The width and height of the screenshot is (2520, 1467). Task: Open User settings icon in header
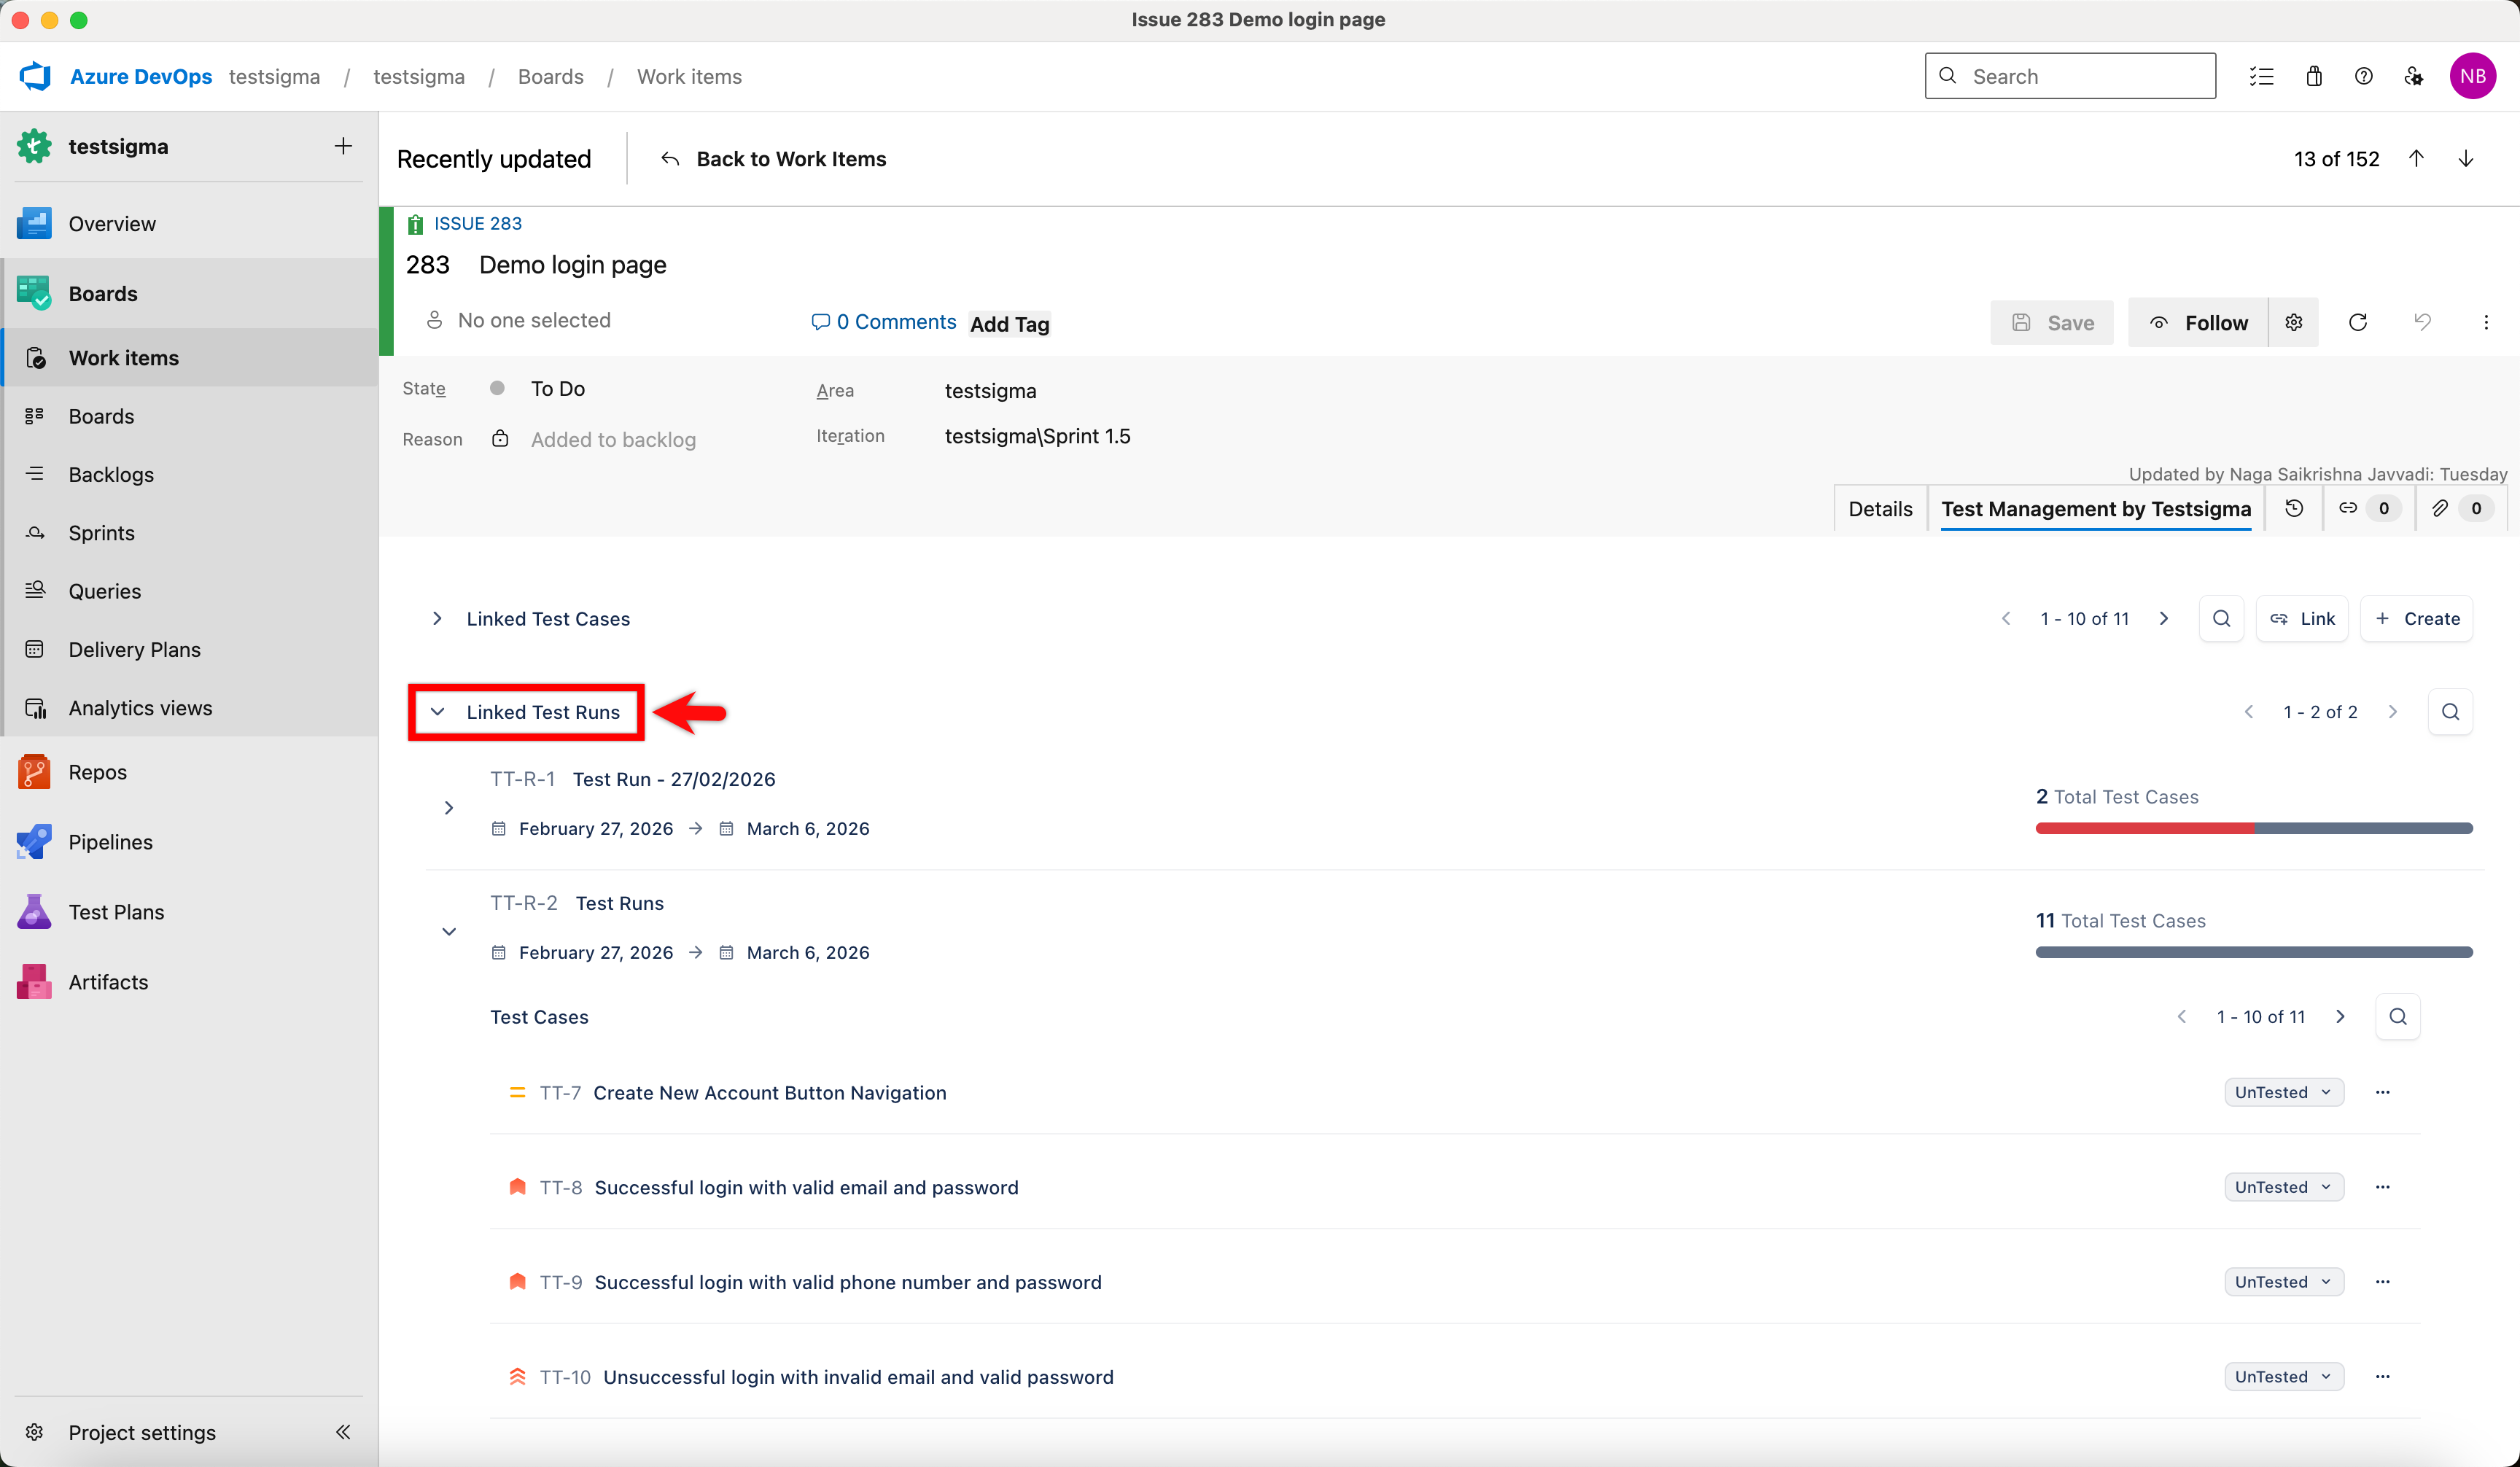point(2414,76)
